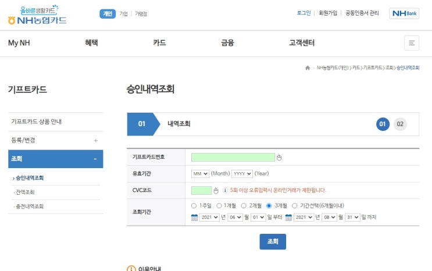Collapse the 조회 menu minus icon
This screenshot has width=432, height=271.
coord(95,159)
